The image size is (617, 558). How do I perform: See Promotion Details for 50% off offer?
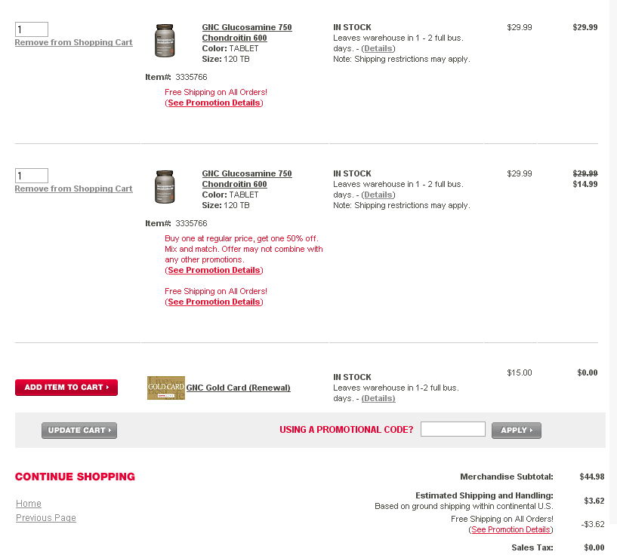pos(214,270)
